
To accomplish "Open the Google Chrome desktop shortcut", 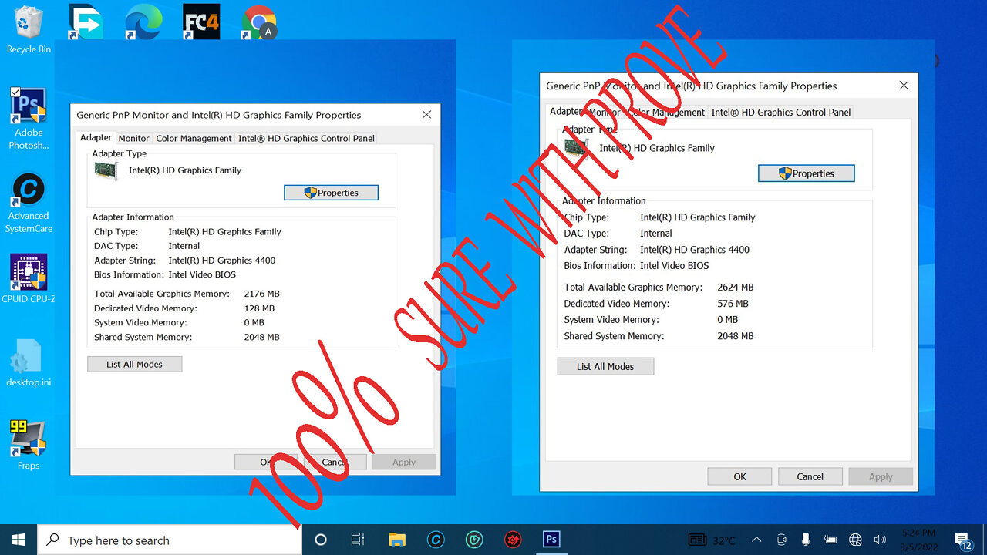I will coord(260,21).
